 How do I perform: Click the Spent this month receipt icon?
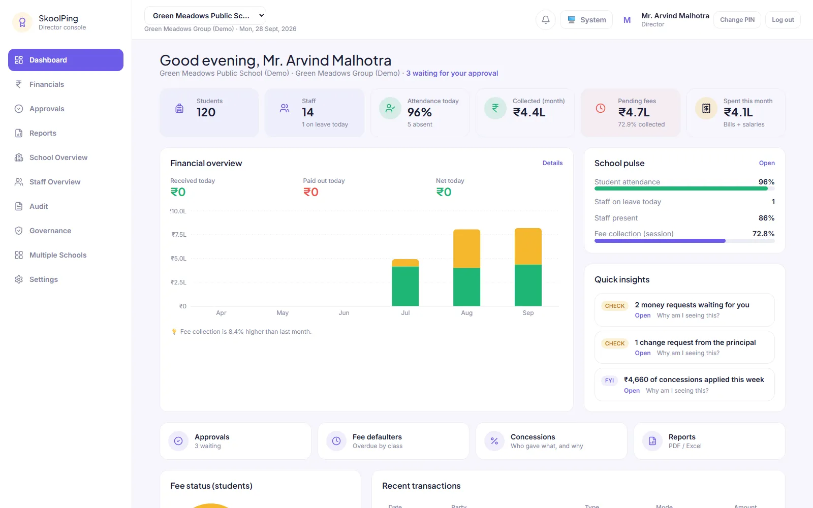[706, 108]
